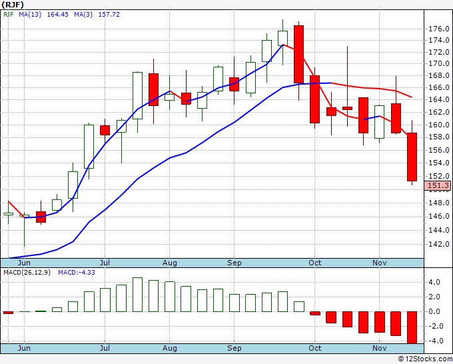This screenshot has height=364, width=453.
Task: Select the MACD:-4.33 value readout
Action: [x=77, y=273]
